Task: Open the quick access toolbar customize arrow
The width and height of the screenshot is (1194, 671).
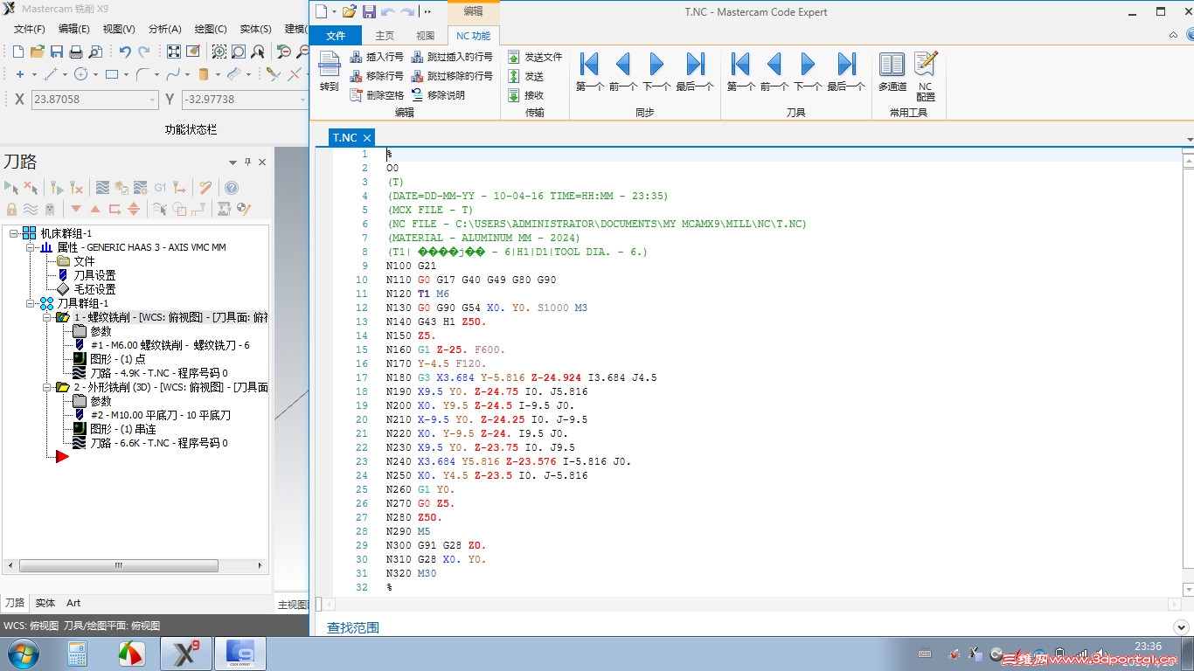Action: click(x=427, y=11)
